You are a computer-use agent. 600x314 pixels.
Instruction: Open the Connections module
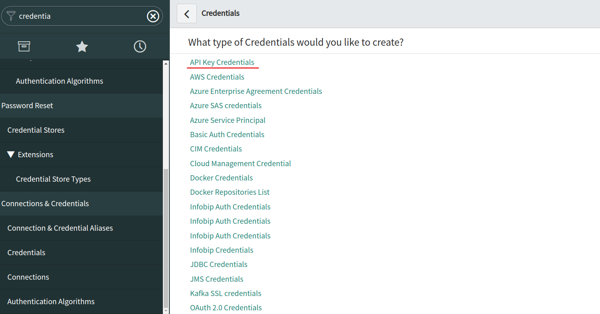(x=28, y=277)
